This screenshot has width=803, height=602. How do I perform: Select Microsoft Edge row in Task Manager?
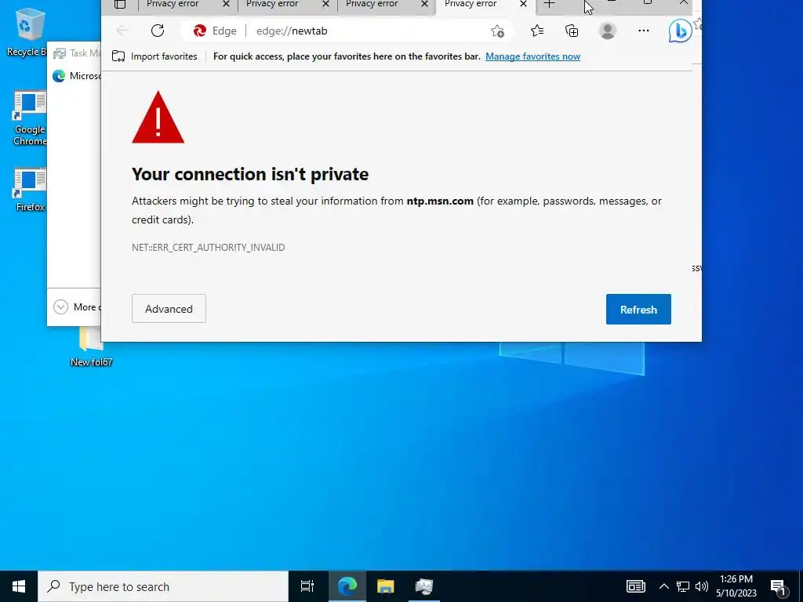(x=76, y=76)
